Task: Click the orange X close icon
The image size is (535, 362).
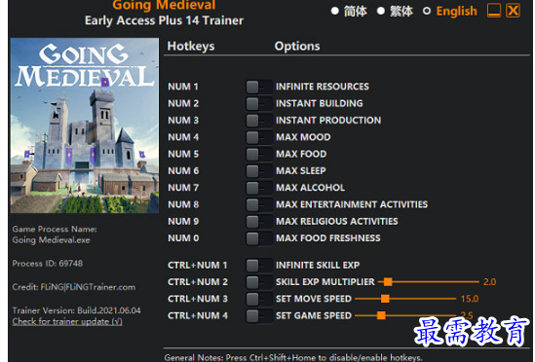Action: click(x=514, y=11)
